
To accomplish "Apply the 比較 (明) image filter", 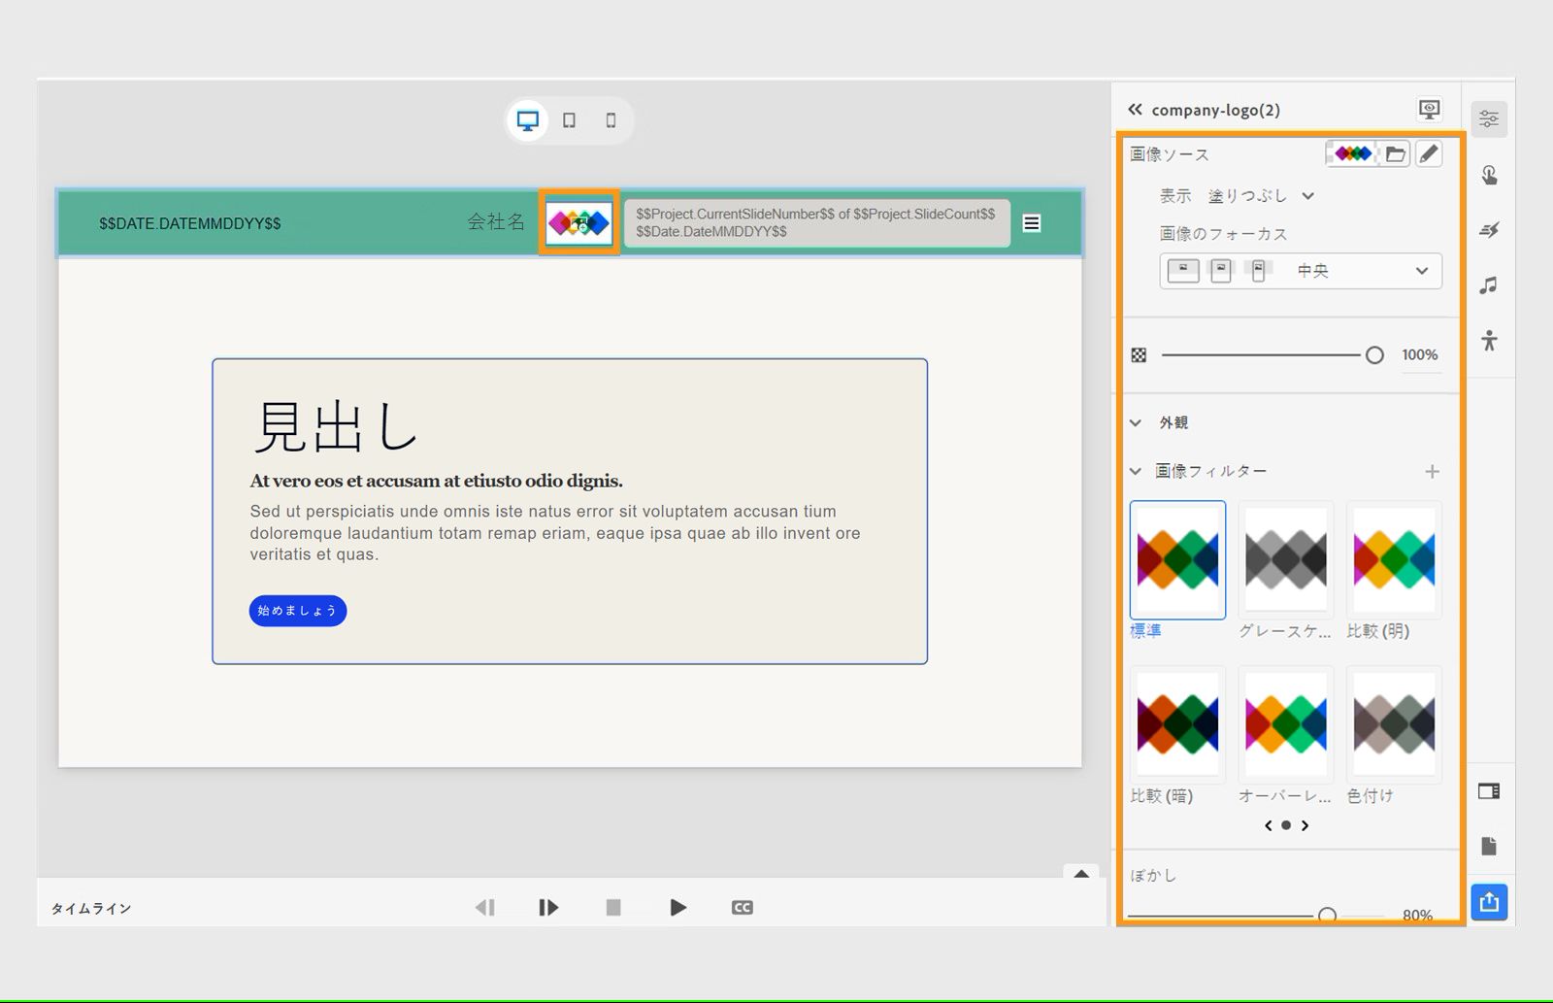I will (x=1394, y=560).
